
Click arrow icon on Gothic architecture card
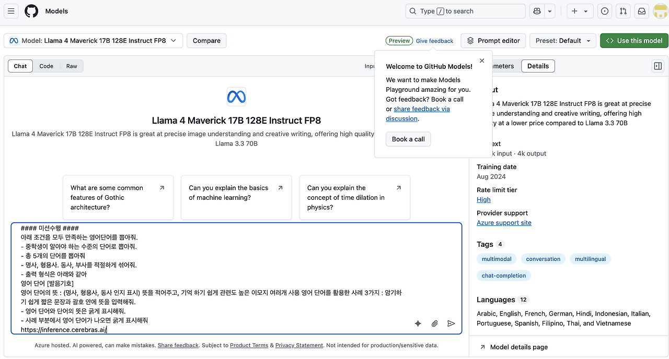[162, 188]
